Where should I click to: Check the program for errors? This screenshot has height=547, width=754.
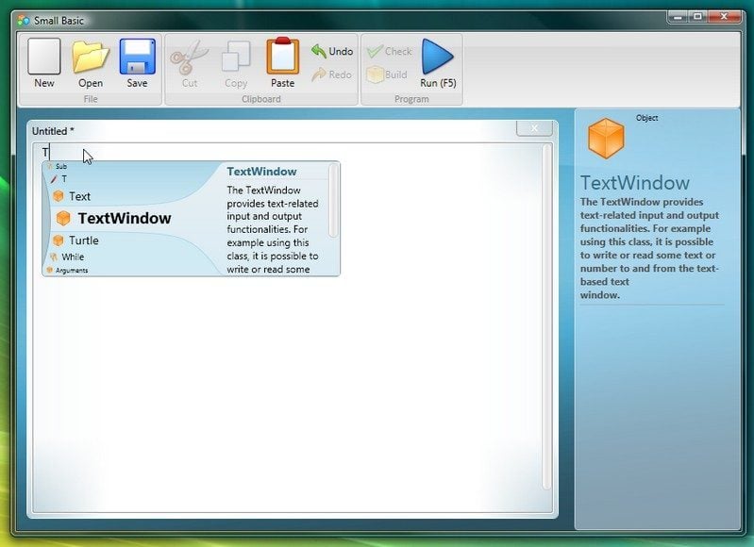coord(389,51)
